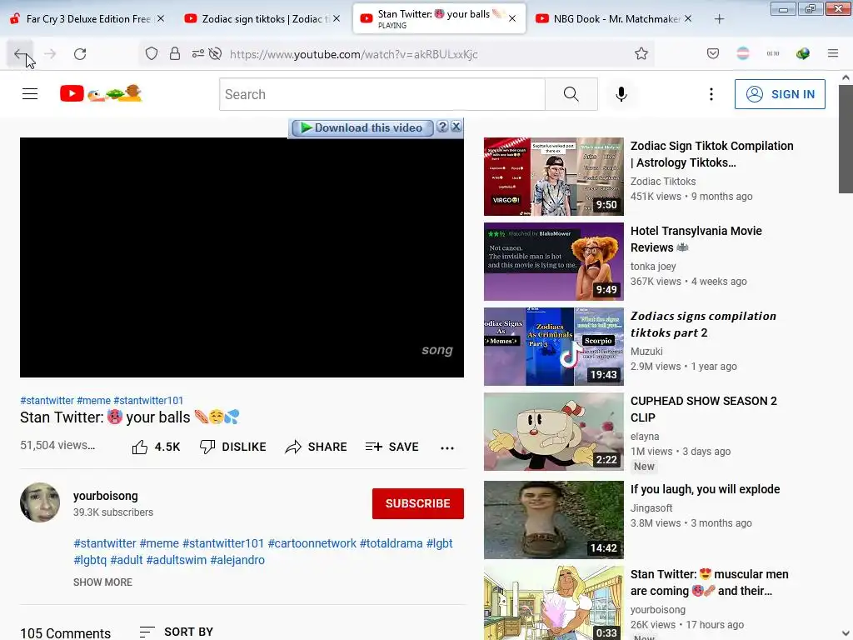Click the site security padlock icon
The image size is (853, 640).
[x=175, y=54]
